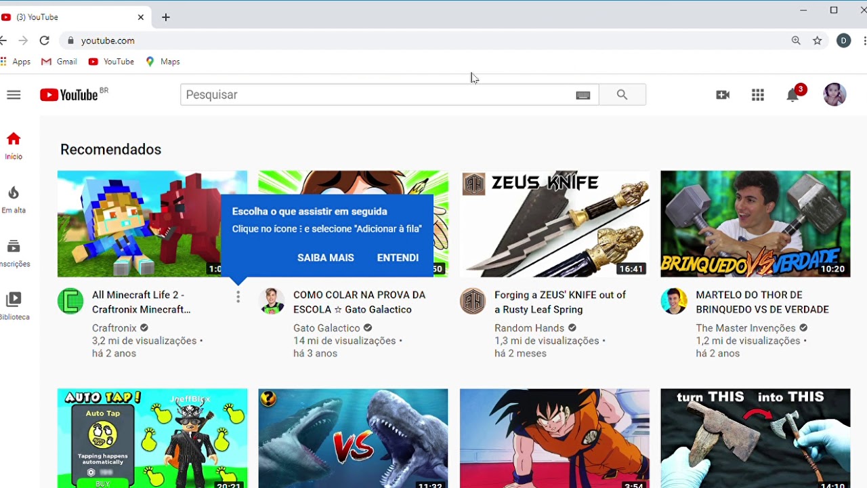The height and width of the screenshot is (488, 867).
Task: Go forward in Chrome navigation
Action: [23, 41]
